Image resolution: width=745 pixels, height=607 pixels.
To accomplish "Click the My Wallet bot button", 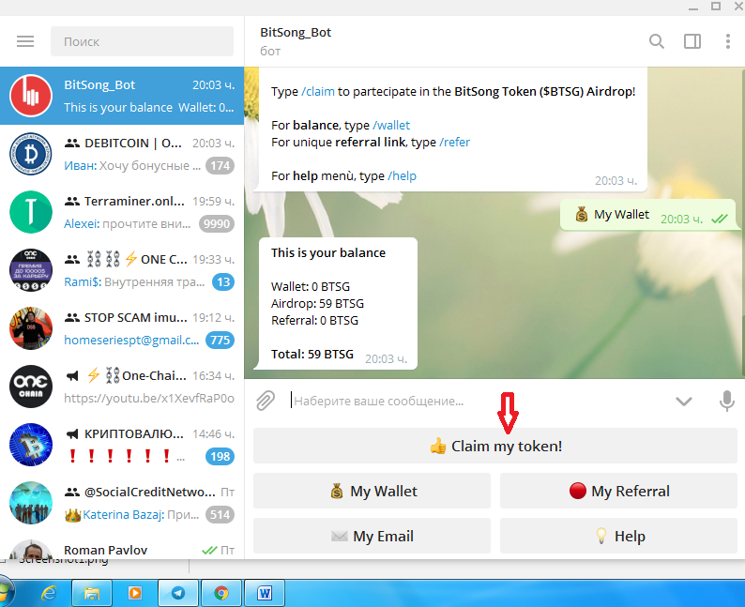I will point(372,491).
